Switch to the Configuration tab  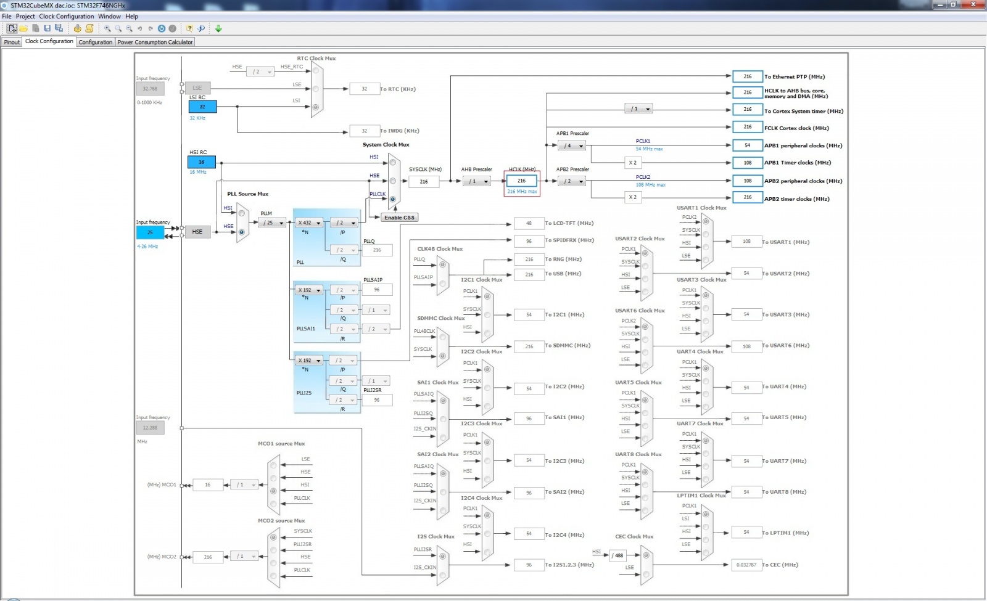(x=96, y=42)
